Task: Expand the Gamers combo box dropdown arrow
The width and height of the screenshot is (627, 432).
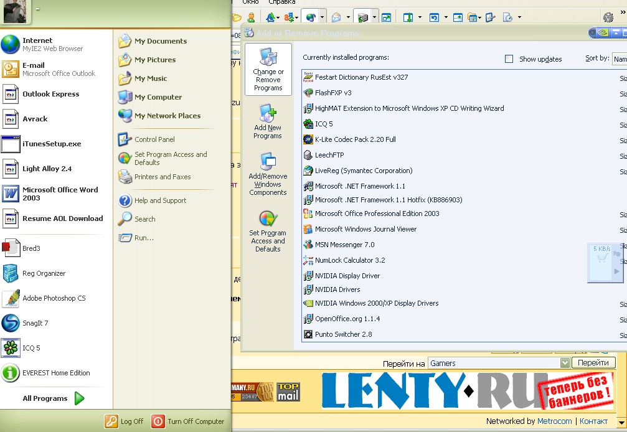Action: [x=565, y=363]
